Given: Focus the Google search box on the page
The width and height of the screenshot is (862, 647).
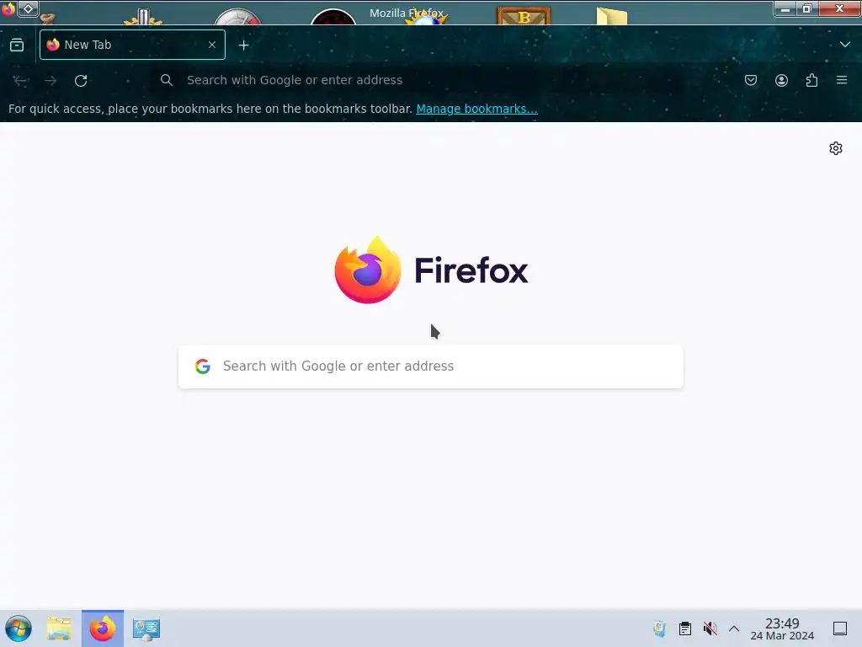Looking at the screenshot, I should tap(431, 366).
